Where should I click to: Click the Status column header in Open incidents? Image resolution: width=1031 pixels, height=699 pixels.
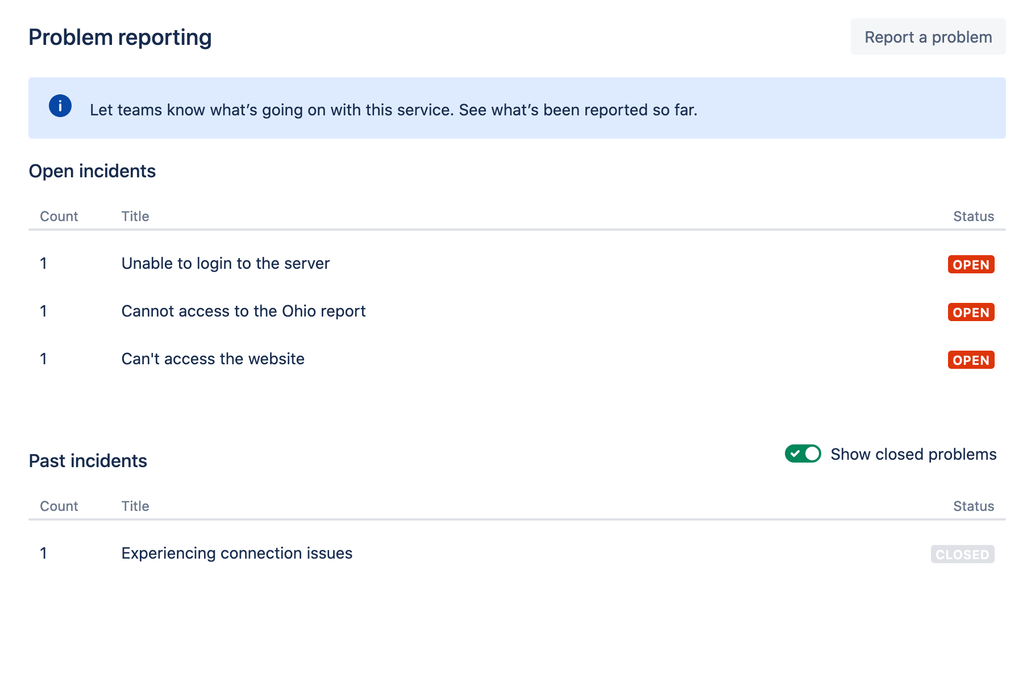(x=973, y=217)
